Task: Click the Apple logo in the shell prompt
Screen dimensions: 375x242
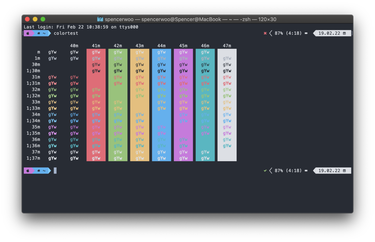Action: 28,33
